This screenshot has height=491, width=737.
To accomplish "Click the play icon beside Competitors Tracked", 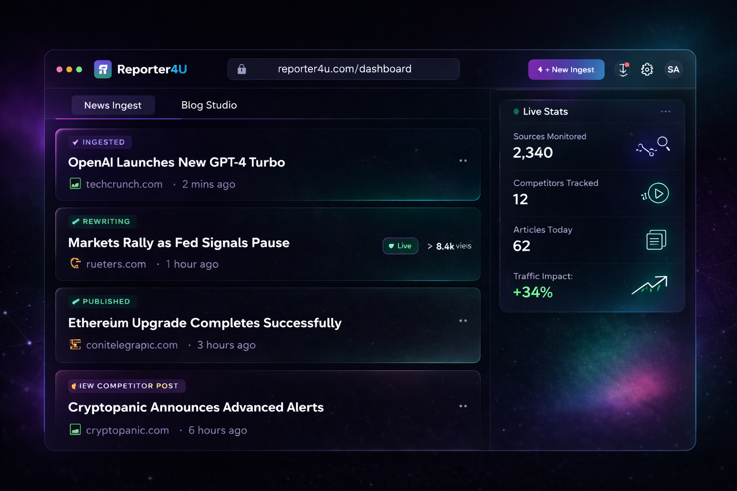I will pyautogui.click(x=659, y=193).
